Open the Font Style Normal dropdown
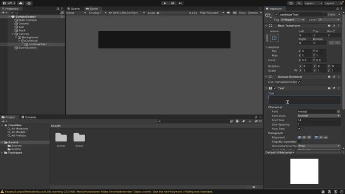 click(x=319, y=116)
